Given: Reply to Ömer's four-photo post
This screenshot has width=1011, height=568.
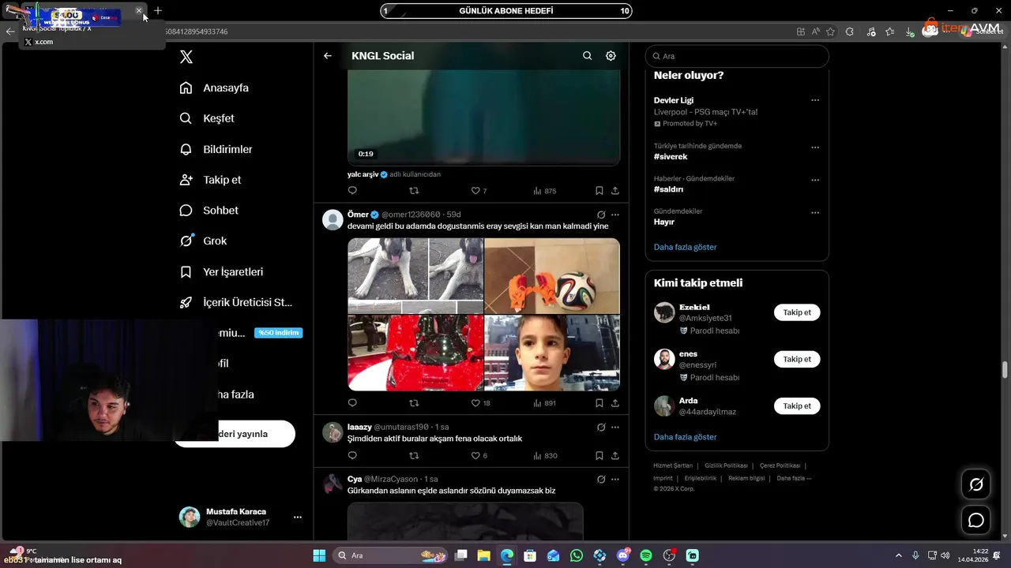Looking at the screenshot, I should click(x=352, y=403).
